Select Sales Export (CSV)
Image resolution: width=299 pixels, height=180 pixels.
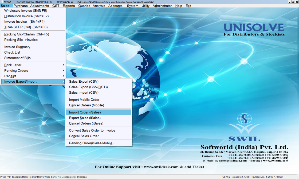(99, 82)
